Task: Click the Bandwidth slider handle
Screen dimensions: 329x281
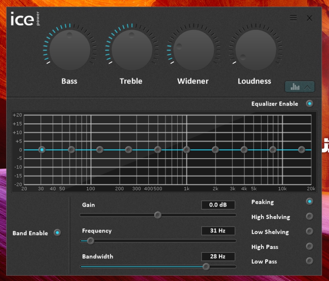Action: pyautogui.click(x=206, y=267)
